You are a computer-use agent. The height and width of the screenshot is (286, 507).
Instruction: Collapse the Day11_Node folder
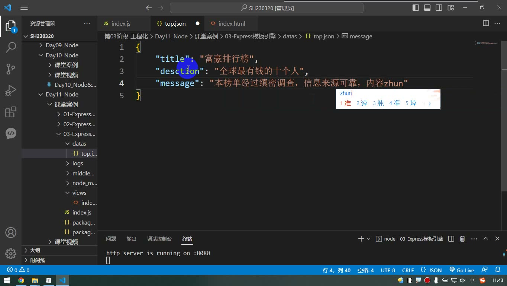59,95
